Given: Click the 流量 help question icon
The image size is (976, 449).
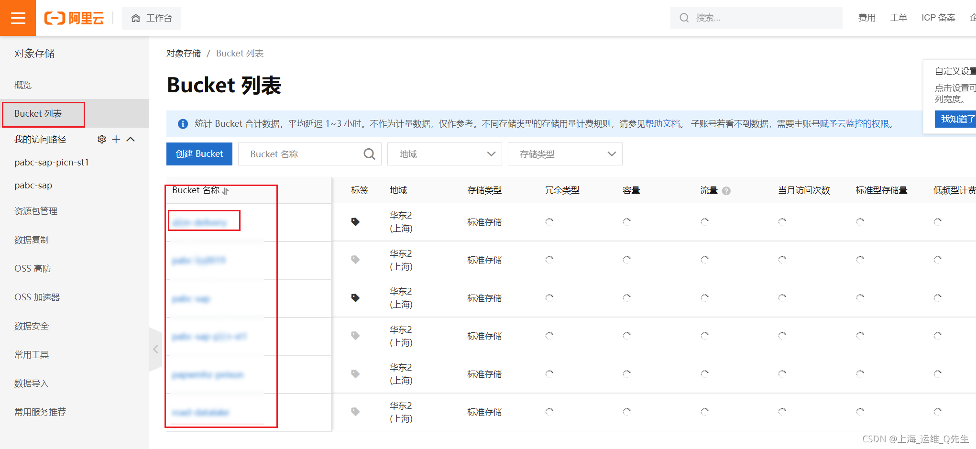Looking at the screenshot, I should (x=726, y=191).
